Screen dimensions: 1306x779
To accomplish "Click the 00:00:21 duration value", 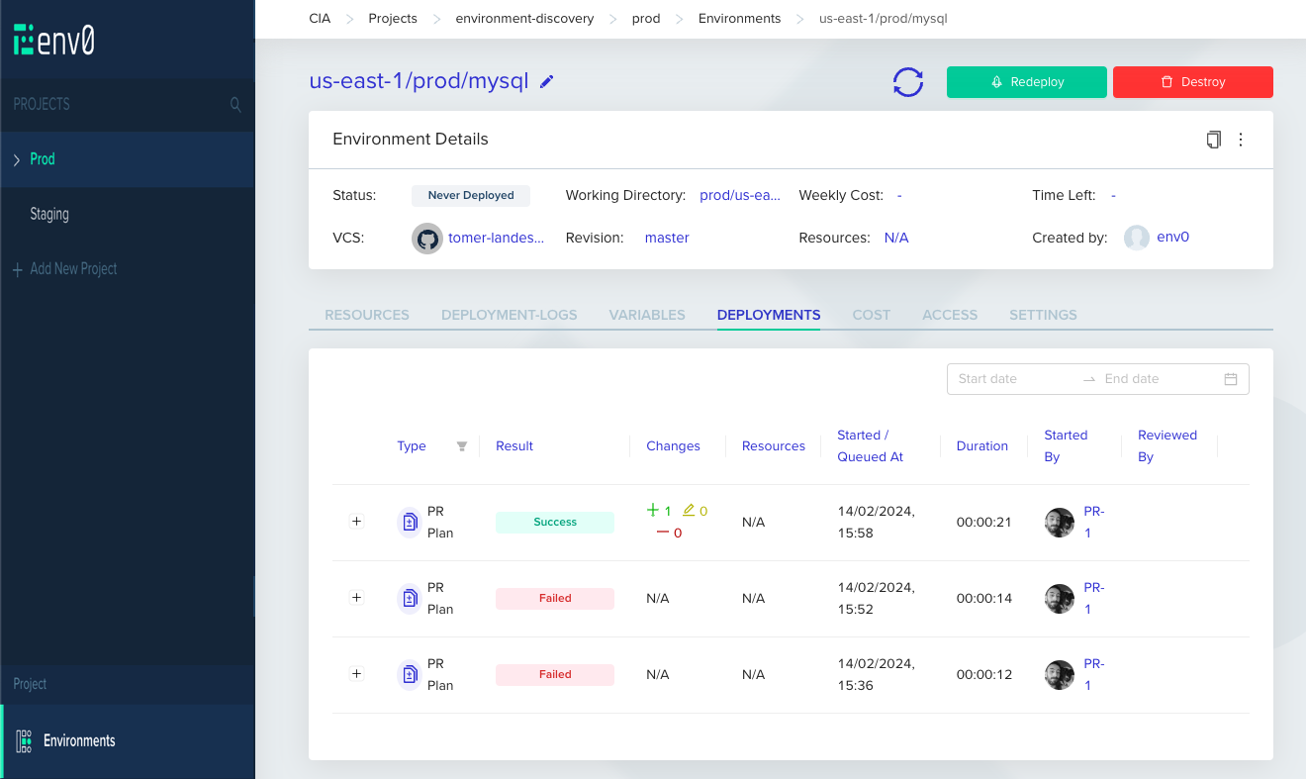I will click(983, 522).
